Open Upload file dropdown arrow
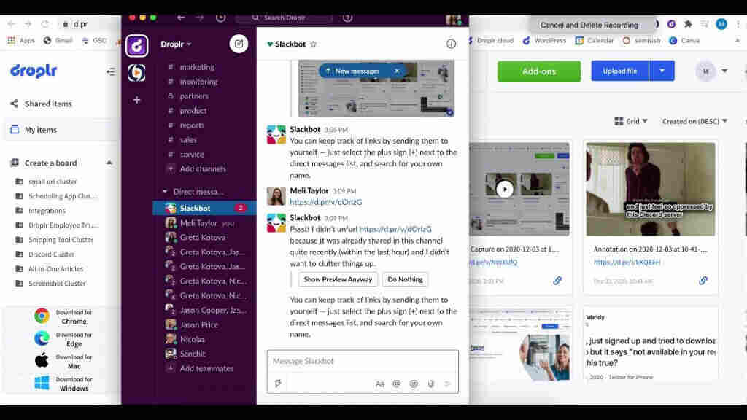The width and height of the screenshot is (747, 420). click(662, 71)
